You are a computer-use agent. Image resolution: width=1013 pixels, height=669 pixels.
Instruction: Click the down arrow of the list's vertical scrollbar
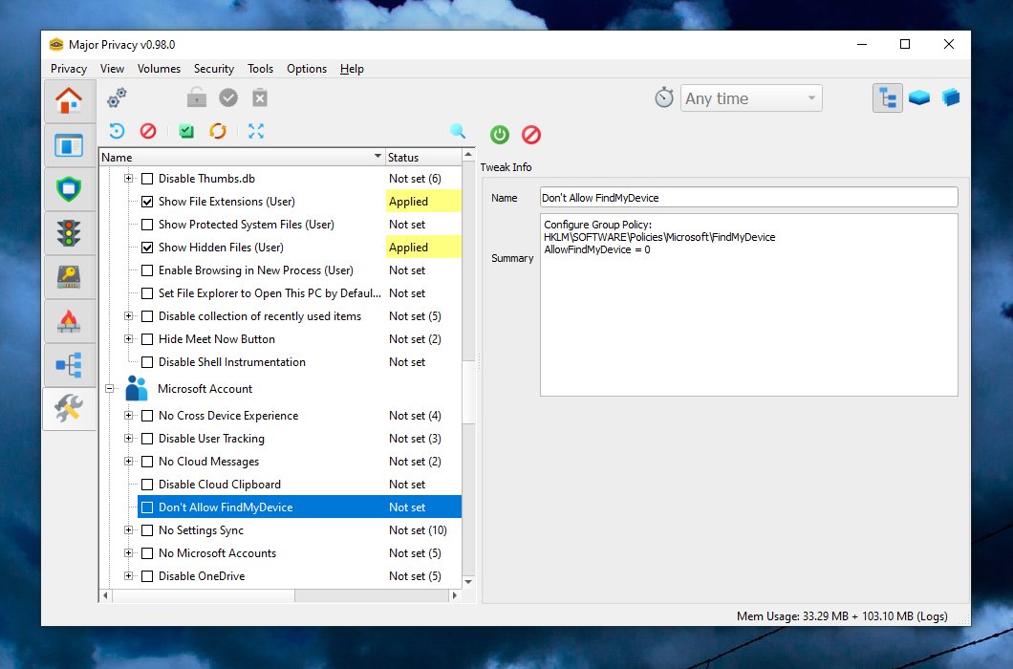coord(468,582)
